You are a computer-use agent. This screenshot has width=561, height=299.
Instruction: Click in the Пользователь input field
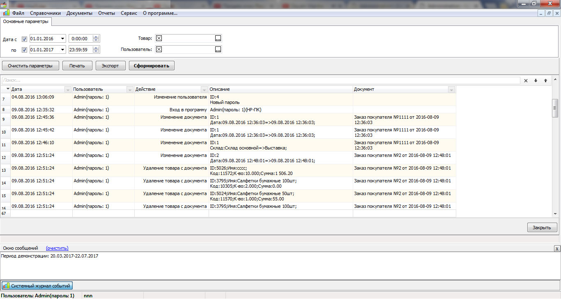pos(189,49)
